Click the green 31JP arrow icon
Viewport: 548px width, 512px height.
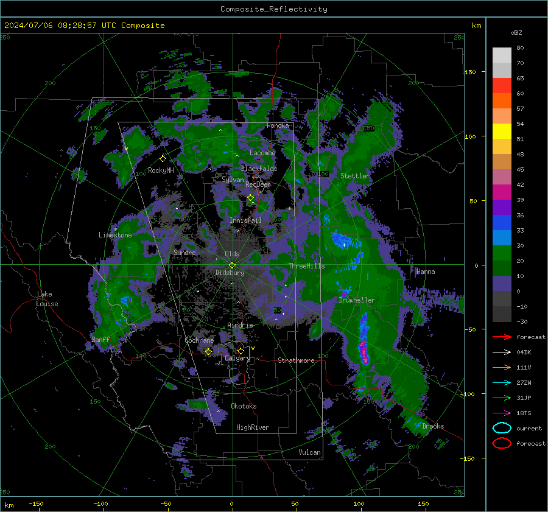tap(502, 398)
